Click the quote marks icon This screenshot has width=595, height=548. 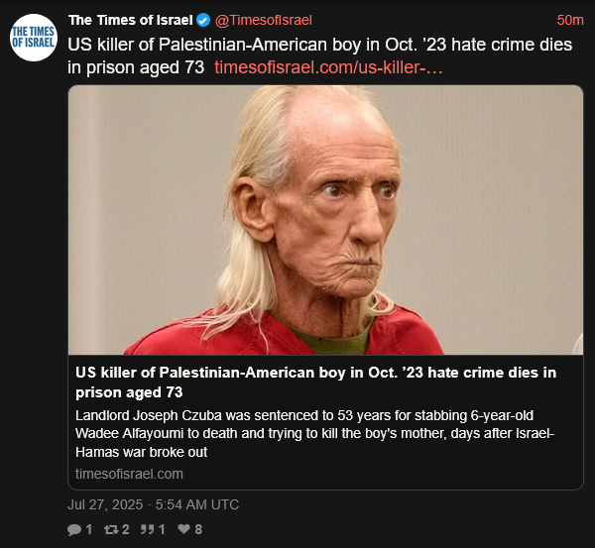click(147, 529)
